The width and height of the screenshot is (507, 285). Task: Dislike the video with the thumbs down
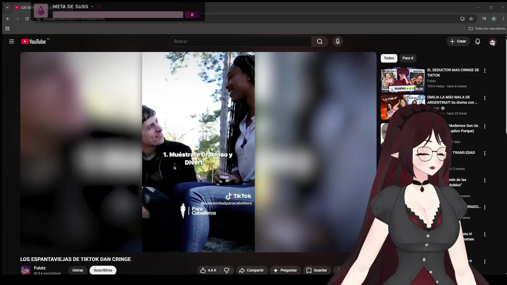click(227, 270)
